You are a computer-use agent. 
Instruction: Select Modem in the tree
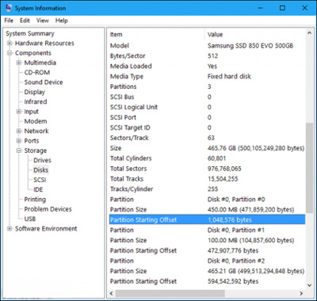click(x=36, y=121)
